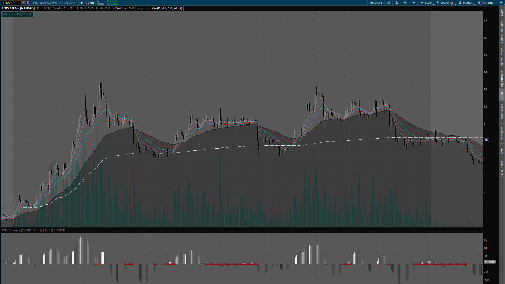The image size is (505, 284).
Task: Toggle the Volume study label
Action: tap(122, 8)
